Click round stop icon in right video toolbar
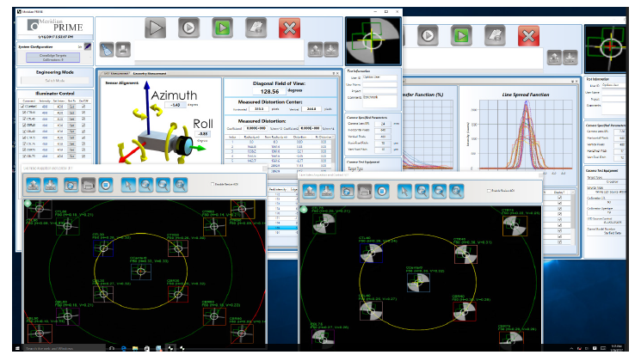 pos(381,191)
